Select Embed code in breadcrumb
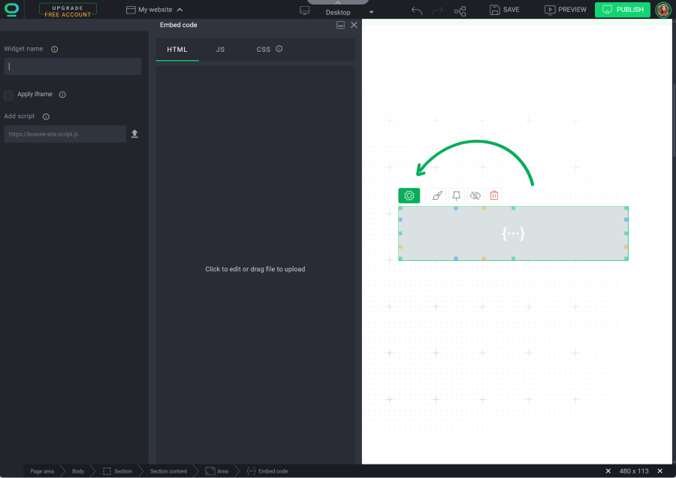The width and height of the screenshot is (676, 478). [267, 471]
